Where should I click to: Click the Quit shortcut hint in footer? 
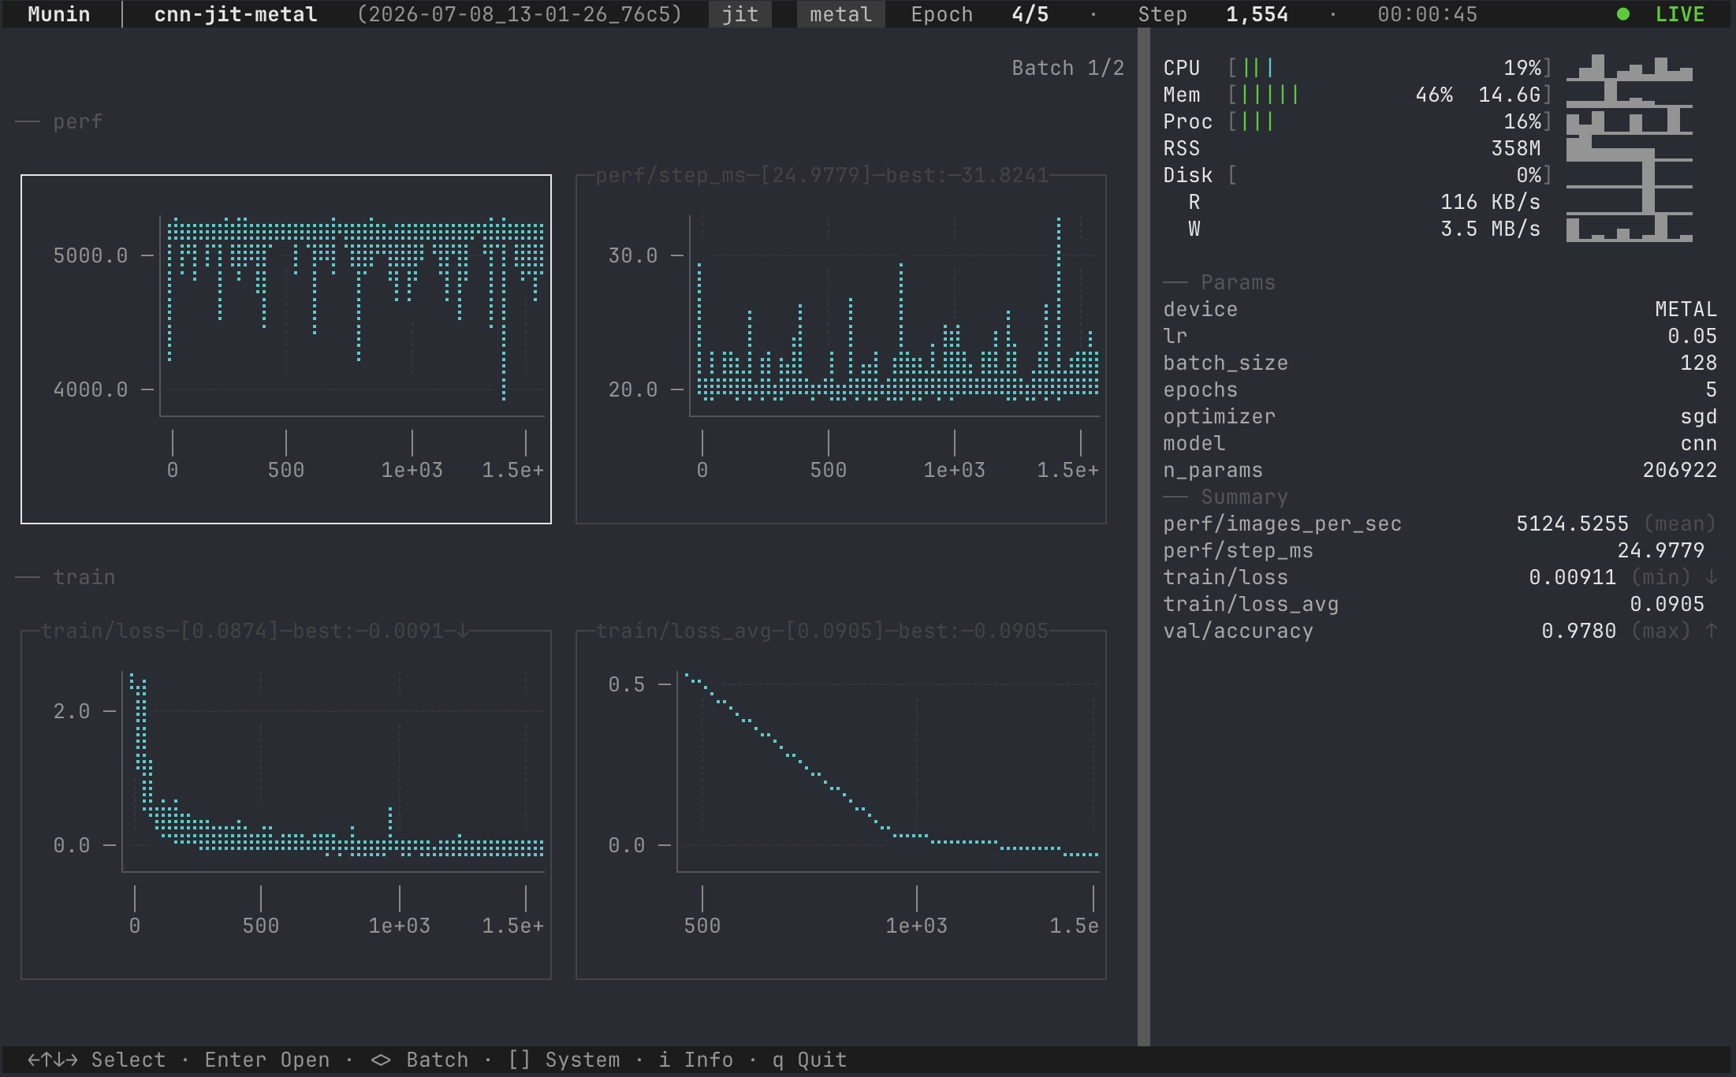coord(810,1060)
